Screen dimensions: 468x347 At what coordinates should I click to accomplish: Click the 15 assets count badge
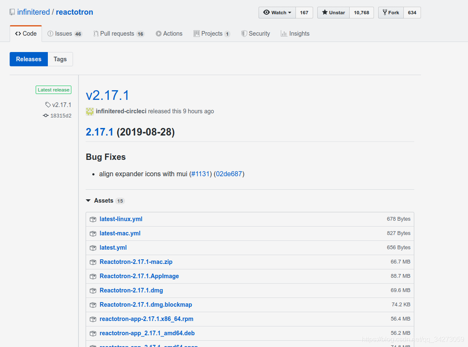[120, 201]
